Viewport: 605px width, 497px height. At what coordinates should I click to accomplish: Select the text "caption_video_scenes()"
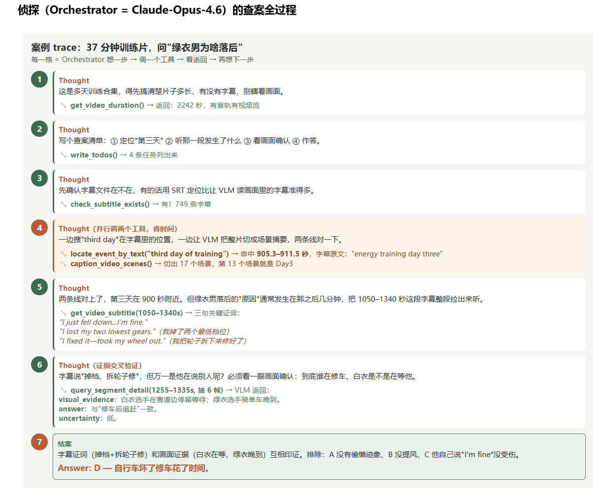click(x=111, y=264)
